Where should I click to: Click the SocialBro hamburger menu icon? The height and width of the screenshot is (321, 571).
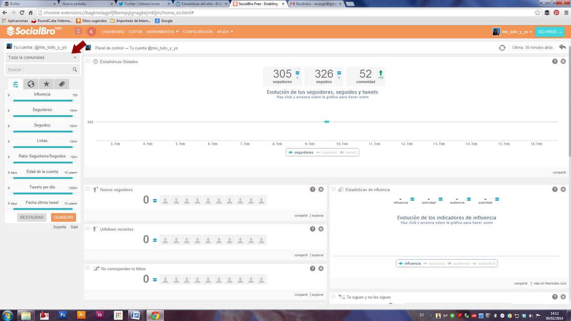pyautogui.click(x=79, y=32)
